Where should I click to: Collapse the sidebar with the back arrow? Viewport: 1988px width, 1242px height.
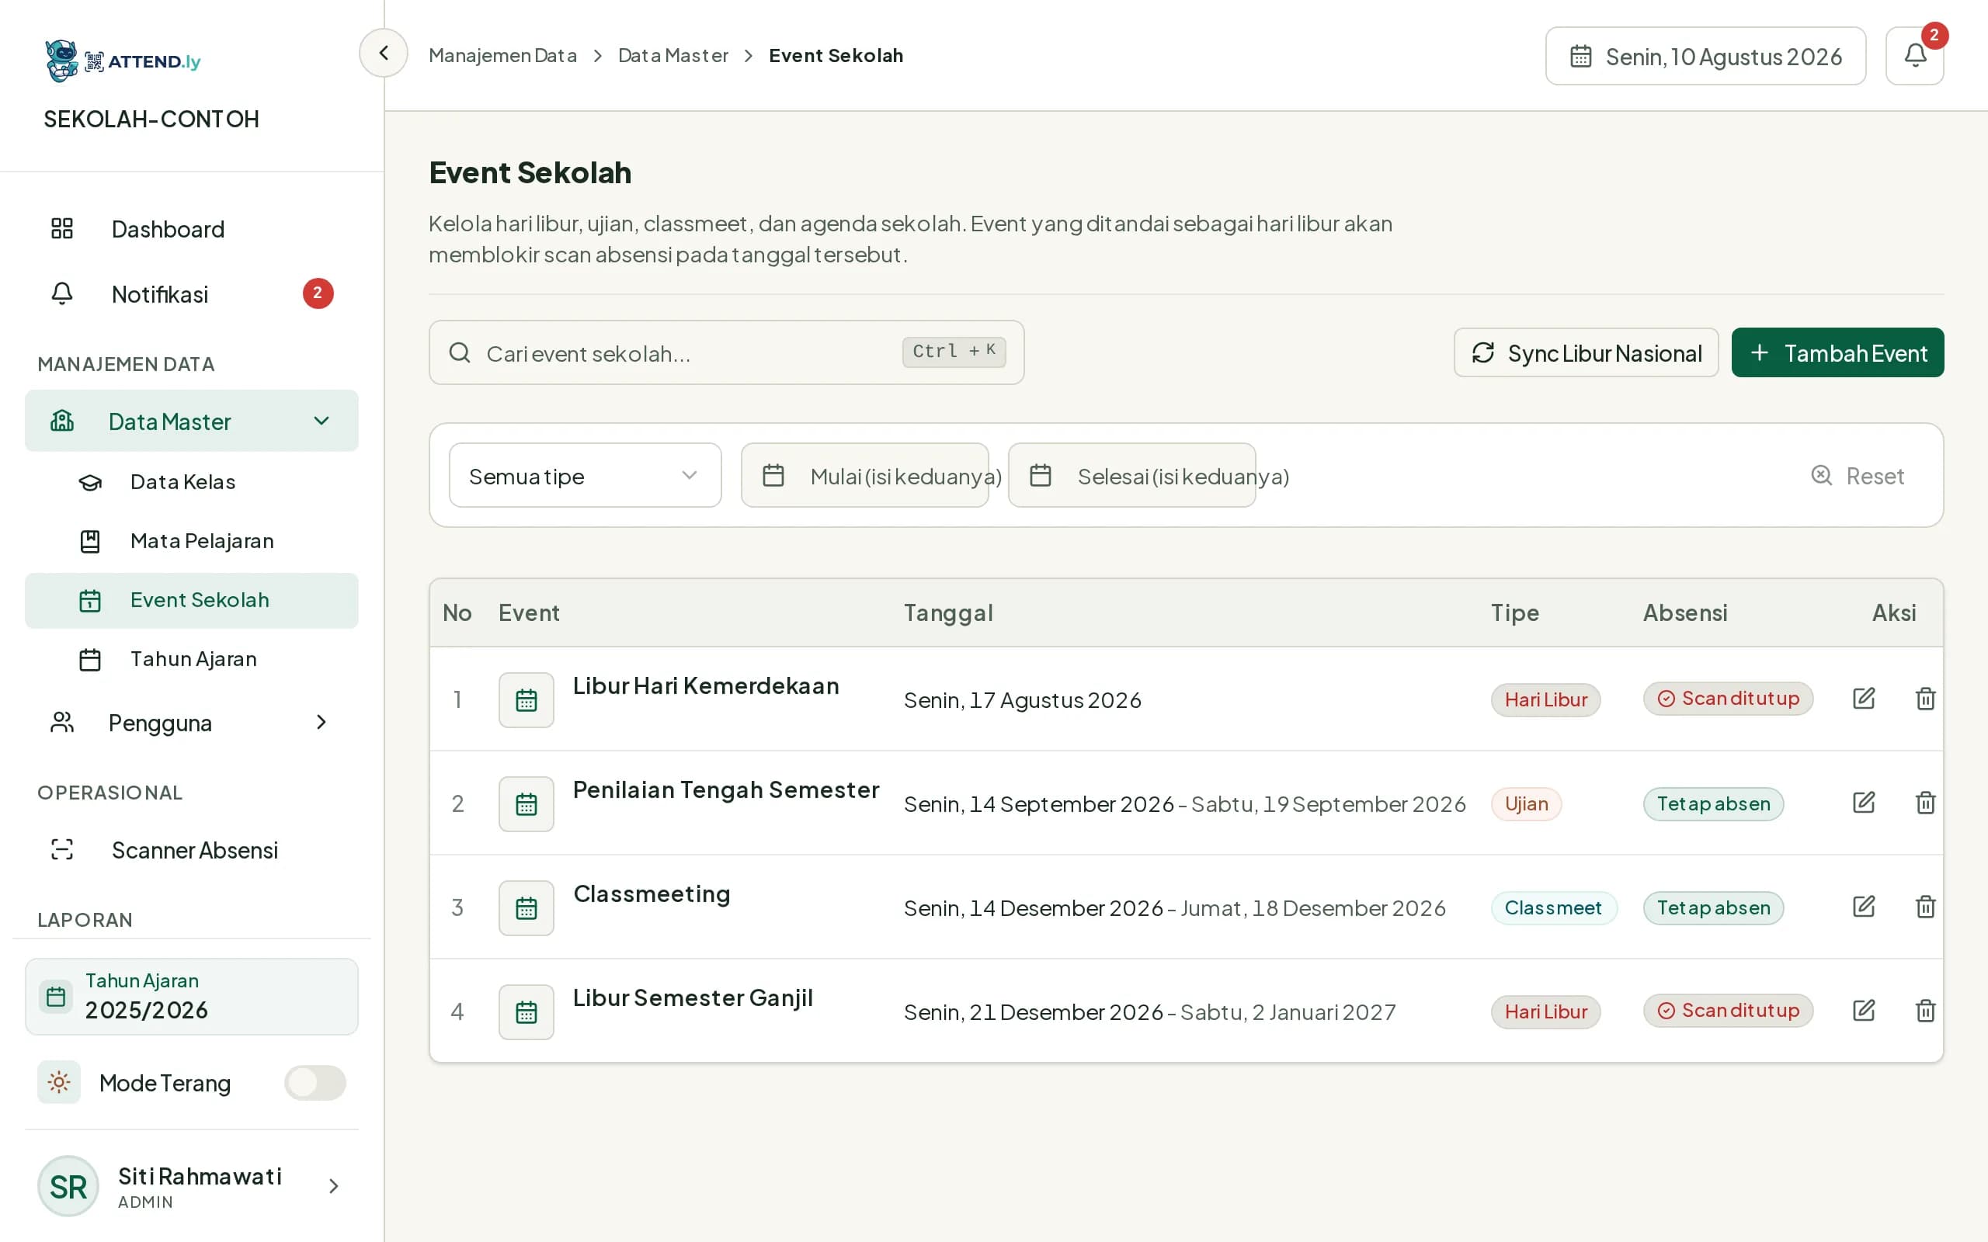383,54
